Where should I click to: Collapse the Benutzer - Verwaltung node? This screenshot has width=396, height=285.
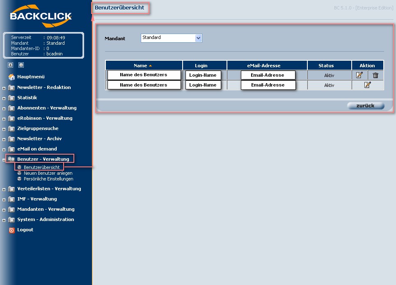(4, 160)
